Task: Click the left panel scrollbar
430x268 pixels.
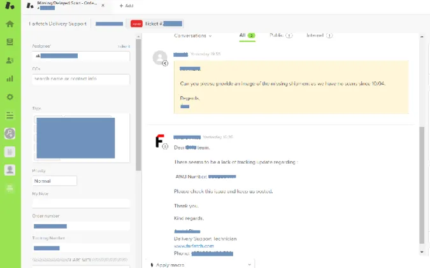Action: click(x=138, y=105)
